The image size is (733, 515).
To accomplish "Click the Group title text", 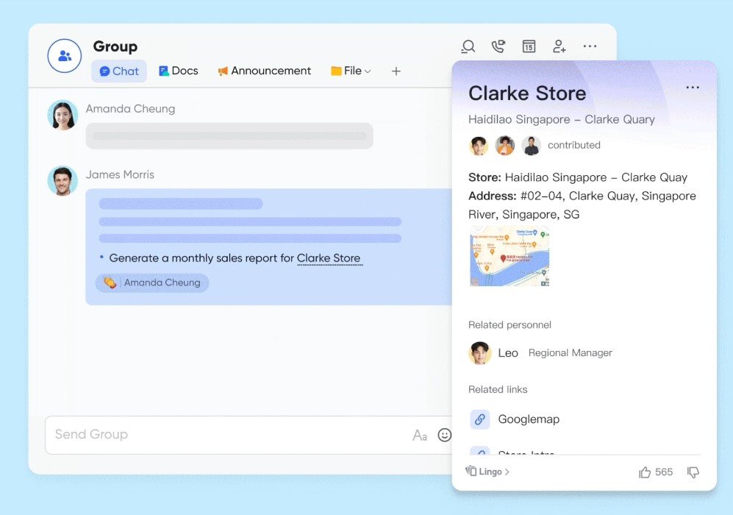I will point(115,46).
